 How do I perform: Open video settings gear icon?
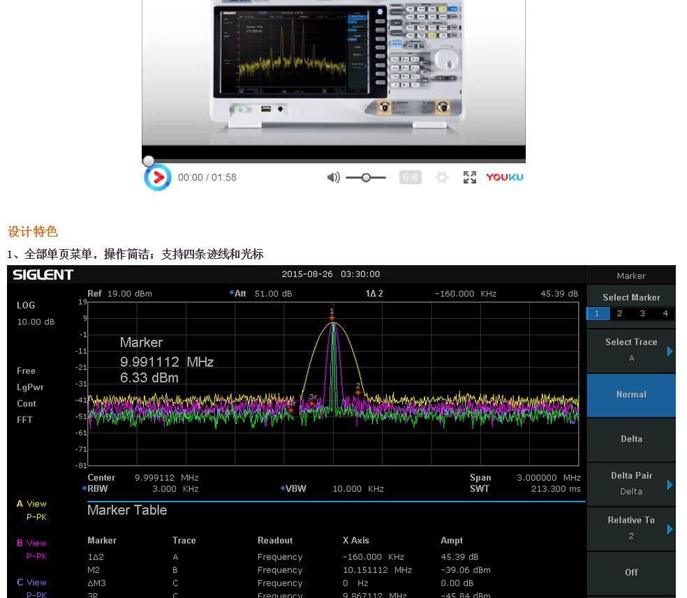point(441,177)
